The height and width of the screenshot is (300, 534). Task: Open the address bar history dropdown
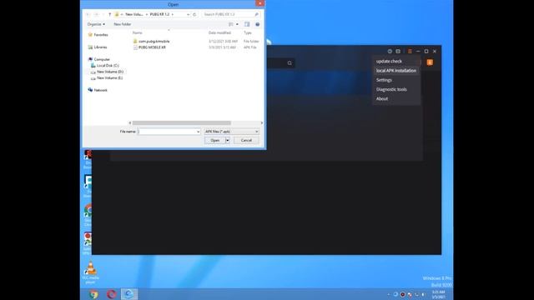[188, 14]
